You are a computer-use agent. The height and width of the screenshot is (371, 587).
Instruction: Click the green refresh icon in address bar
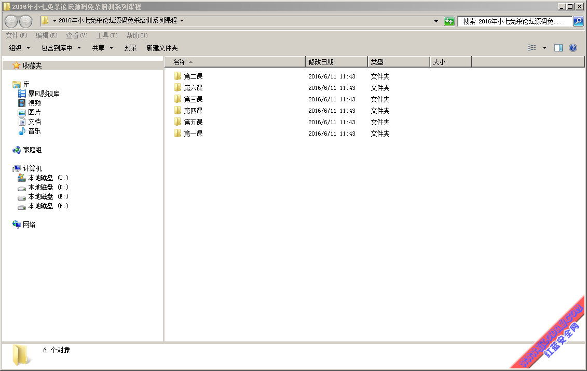click(x=449, y=21)
